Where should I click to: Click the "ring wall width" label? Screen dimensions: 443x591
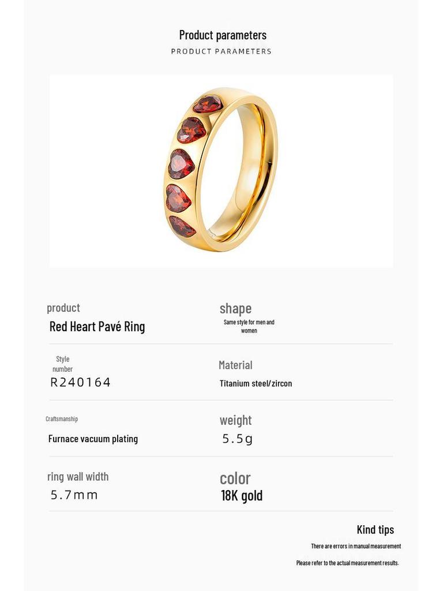[x=78, y=477]
